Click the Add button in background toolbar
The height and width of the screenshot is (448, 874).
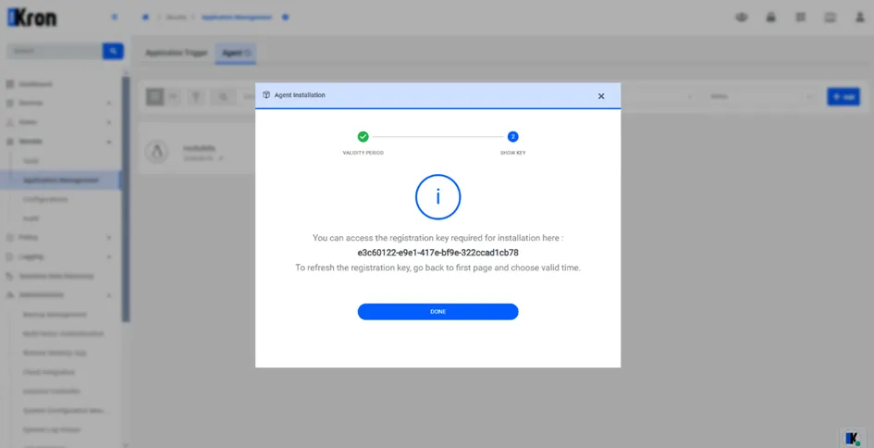843,96
